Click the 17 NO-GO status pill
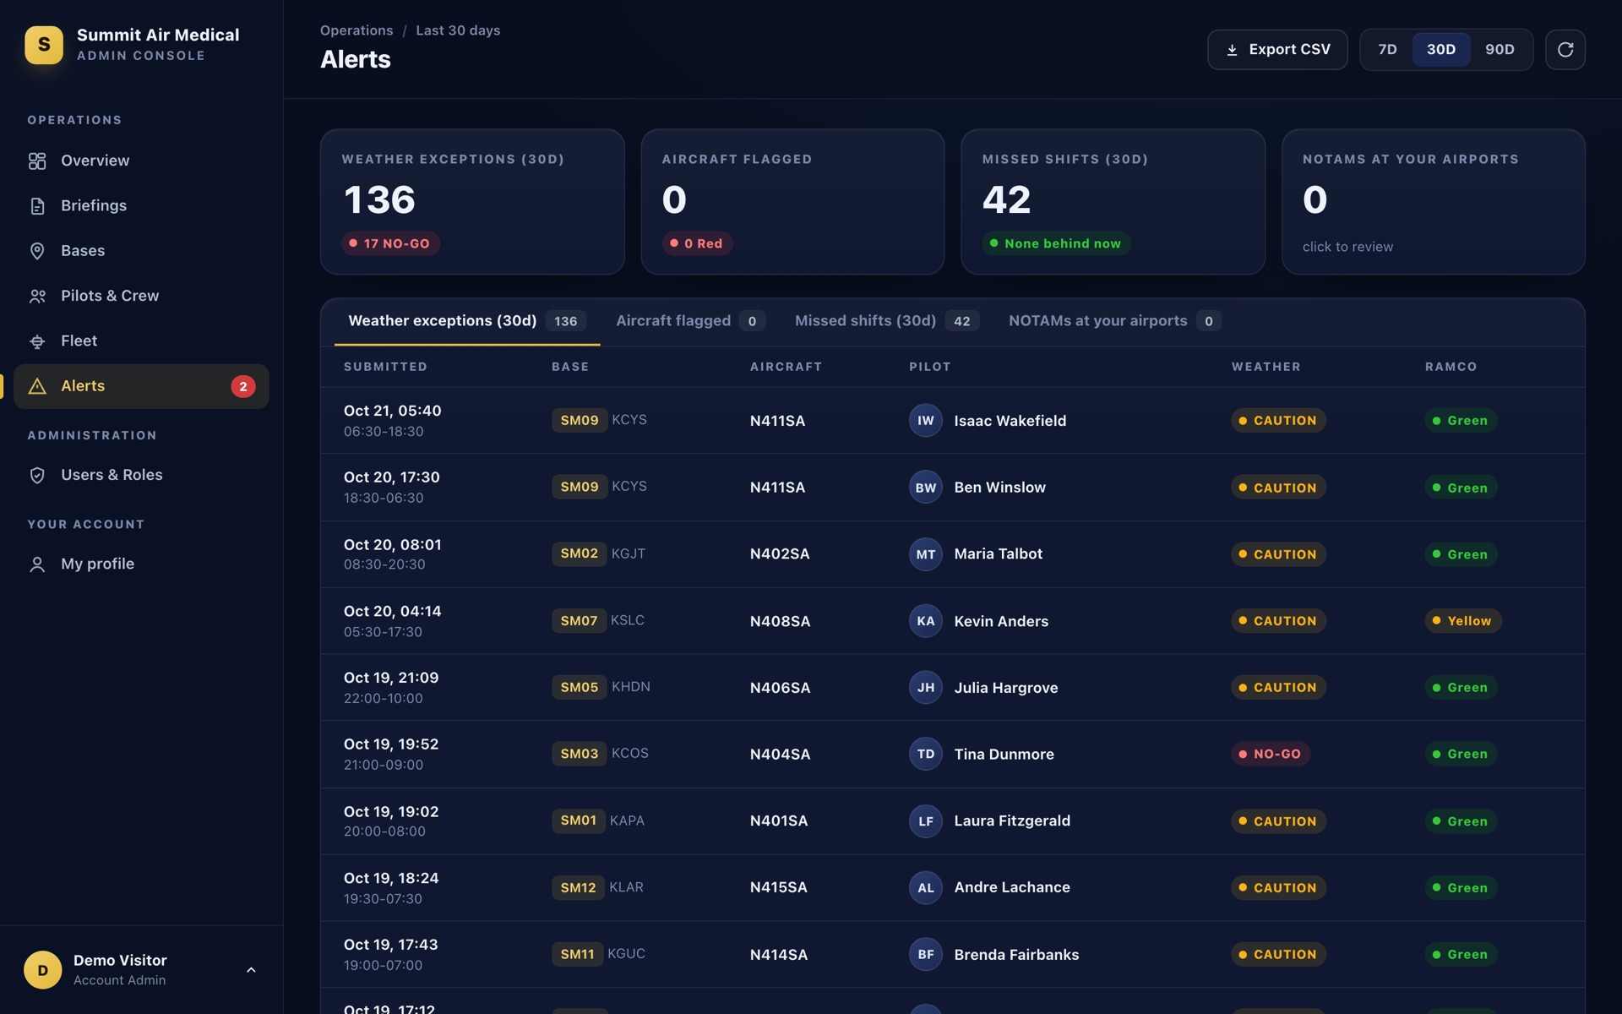This screenshot has height=1014, width=1622. point(390,243)
